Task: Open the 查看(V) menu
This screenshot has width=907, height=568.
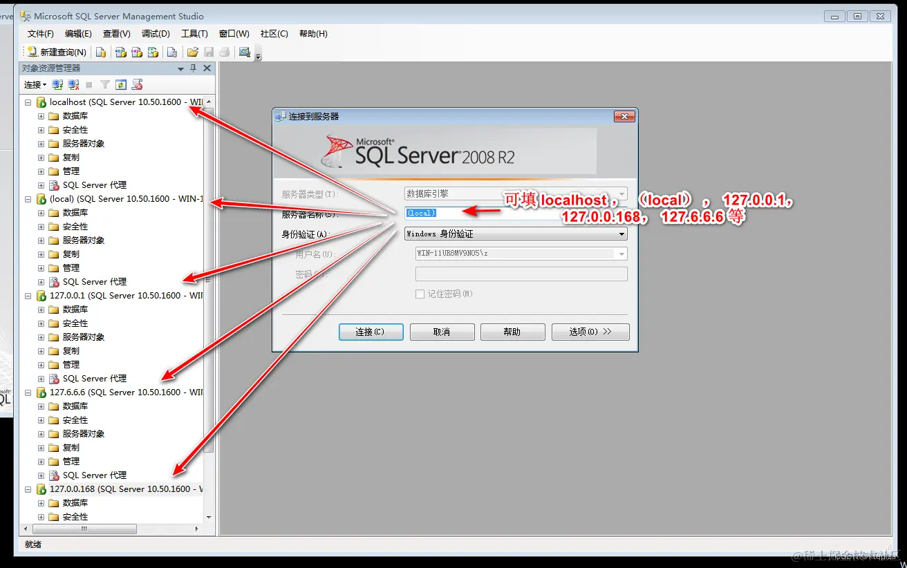Action: [117, 33]
